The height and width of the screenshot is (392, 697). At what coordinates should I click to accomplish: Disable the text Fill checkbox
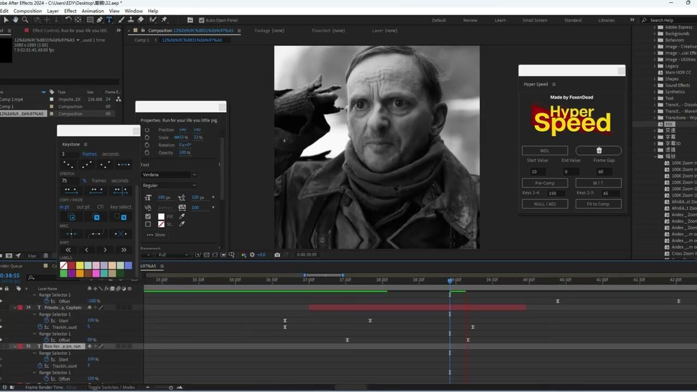tap(148, 217)
